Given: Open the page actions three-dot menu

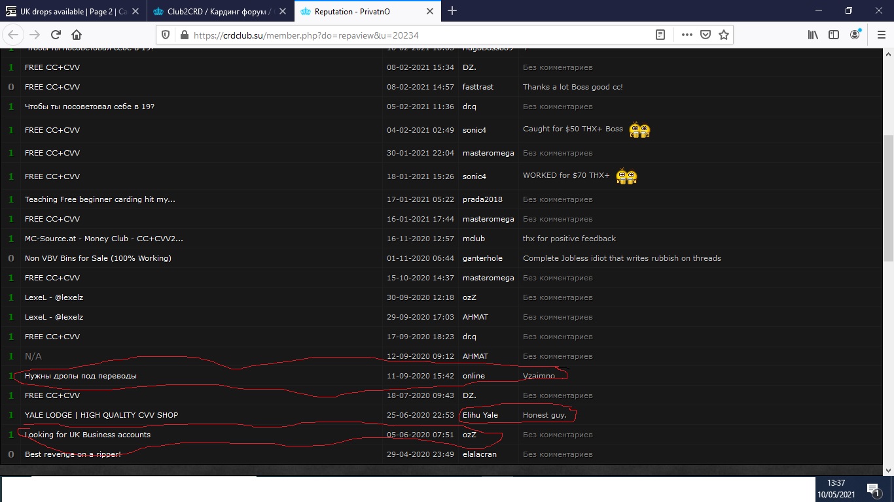Looking at the screenshot, I should pyautogui.click(x=687, y=35).
